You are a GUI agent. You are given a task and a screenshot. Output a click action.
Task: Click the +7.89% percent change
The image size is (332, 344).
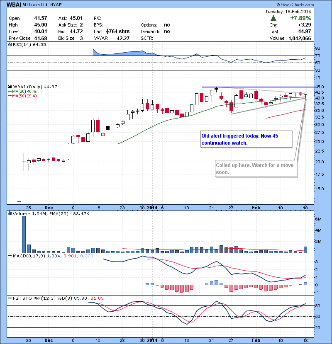300,18
